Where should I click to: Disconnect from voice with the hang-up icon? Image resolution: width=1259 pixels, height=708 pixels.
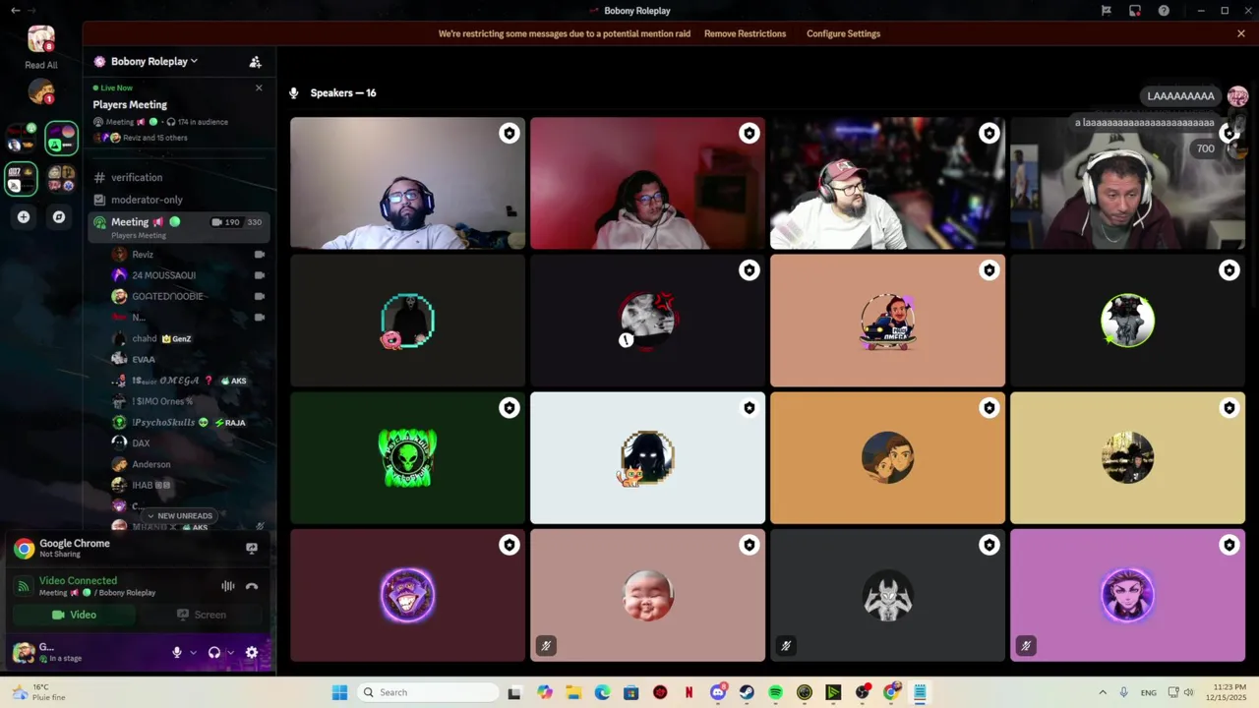(x=252, y=586)
